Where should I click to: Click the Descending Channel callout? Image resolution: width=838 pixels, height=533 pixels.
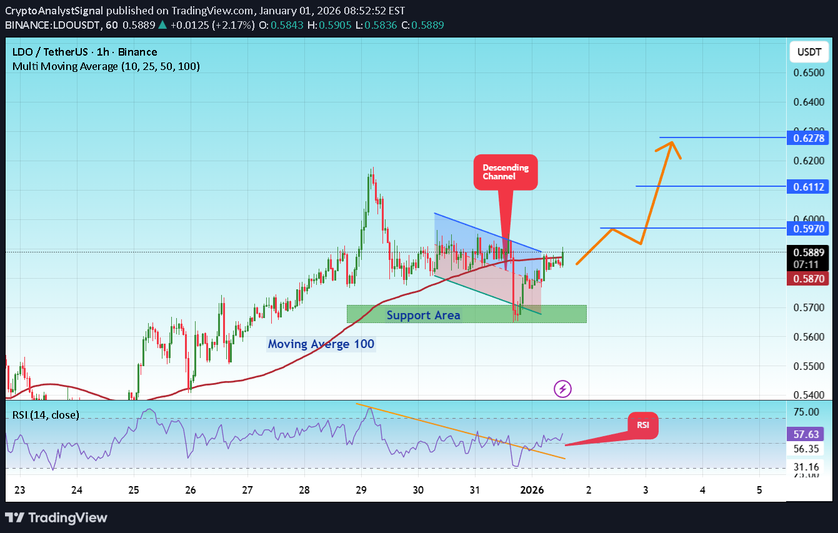(x=505, y=172)
